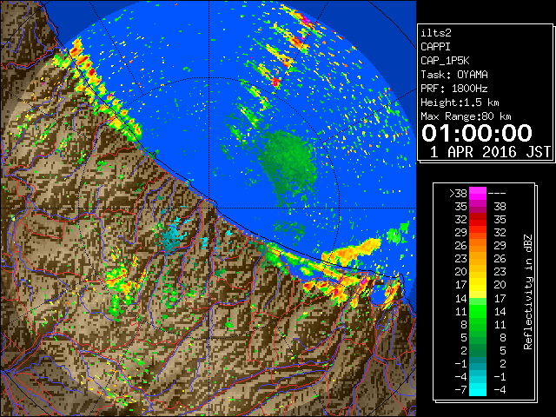Screen dimensions: 556x417
Task: Pick the bright magenta >38 dBZ swatch
Action: pos(478,193)
